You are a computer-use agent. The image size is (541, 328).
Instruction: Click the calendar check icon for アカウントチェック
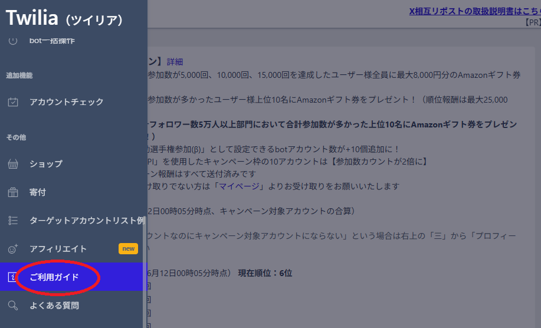pyautogui.click(x=13, y=101)
